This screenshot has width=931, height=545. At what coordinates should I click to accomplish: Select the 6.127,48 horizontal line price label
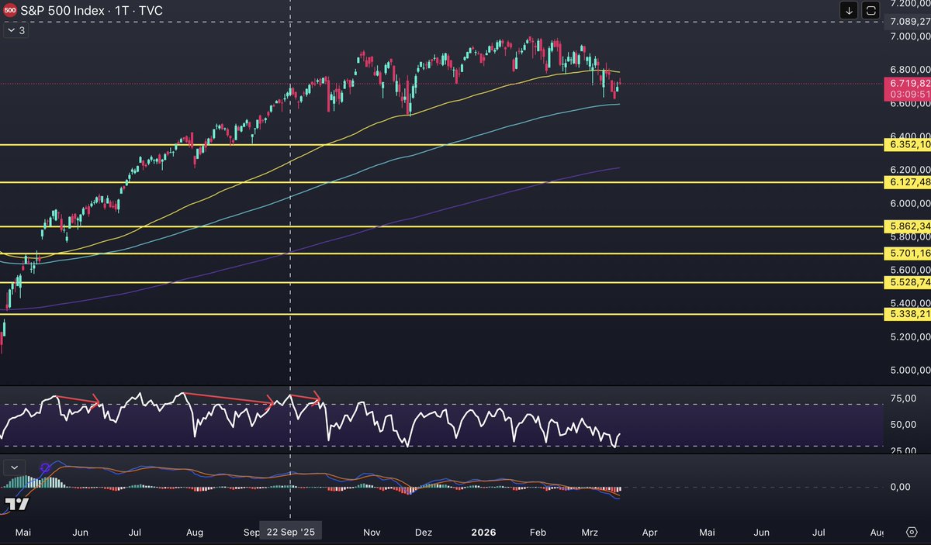pos(907,182)
